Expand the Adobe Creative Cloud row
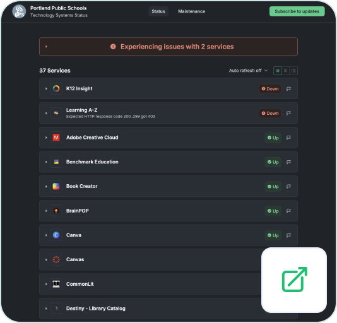 46,138
